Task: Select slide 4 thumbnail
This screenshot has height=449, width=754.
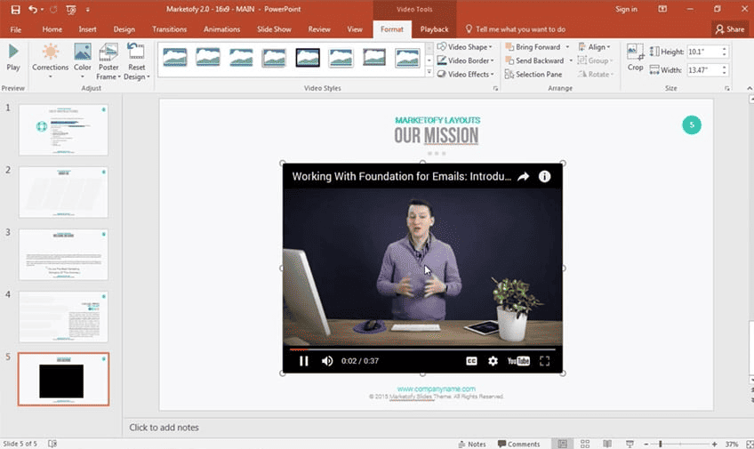Action: pos(63,317)
